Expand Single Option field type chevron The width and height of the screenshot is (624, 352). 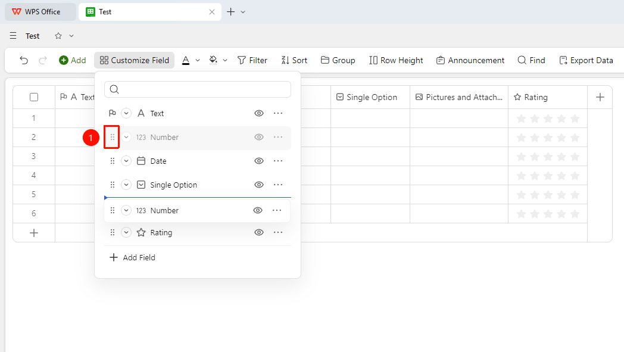[126, 185]
